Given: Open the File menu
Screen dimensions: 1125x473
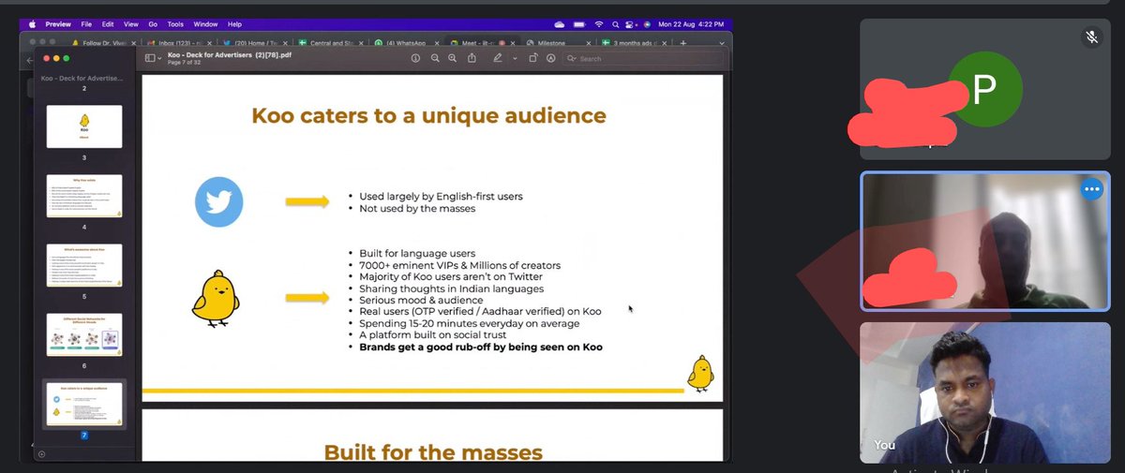Looking at the screenshot, I should (86, 24).
